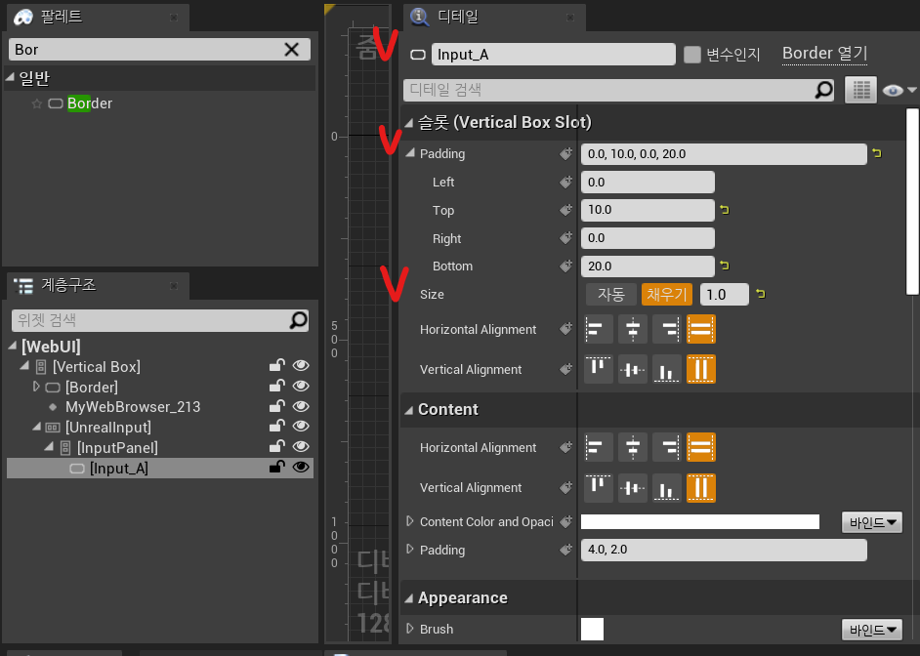
Task: Click the 채우기 size button
Action: click(667, 294)
